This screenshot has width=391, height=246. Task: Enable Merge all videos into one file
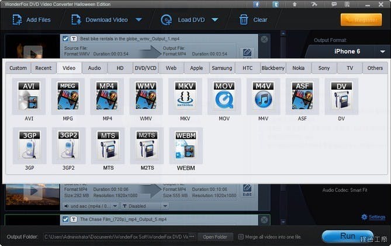coord(241,237)
